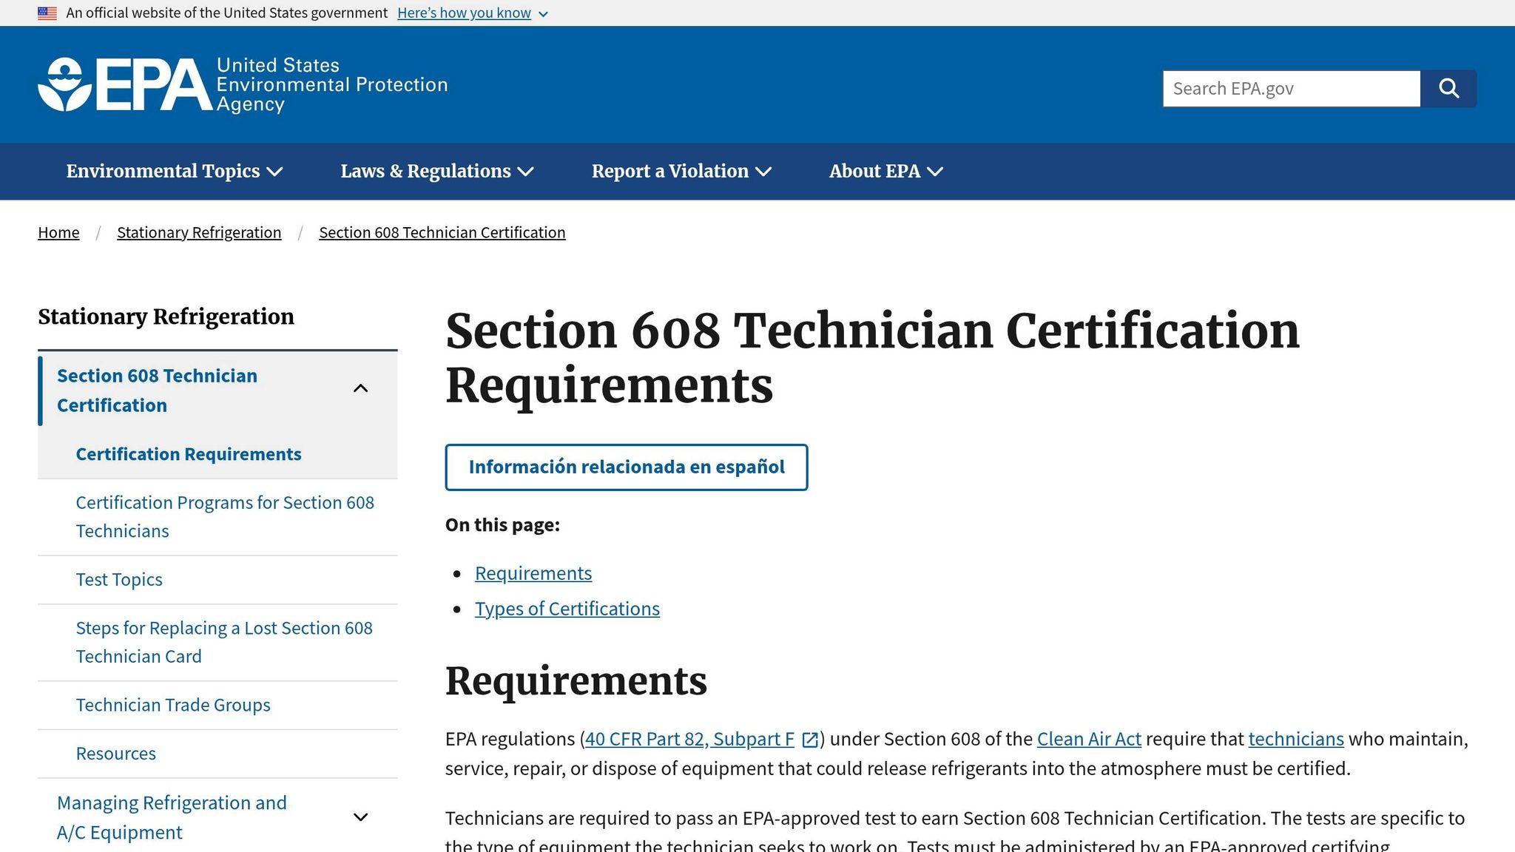Viewport: 1515px width, 852px height.
Task: Open Laws & Regulations menu
Action: point(437,171)
